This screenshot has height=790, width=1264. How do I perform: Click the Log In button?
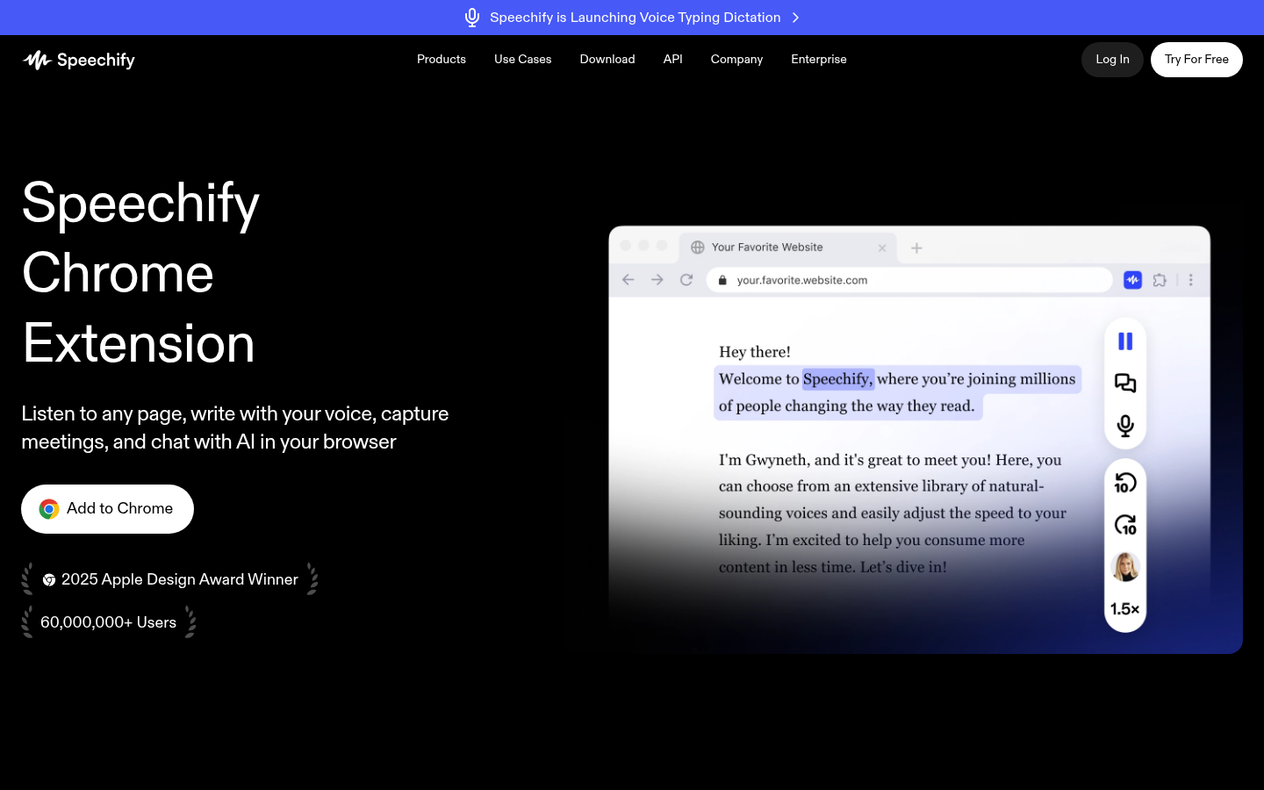(x=1112, y=60)
